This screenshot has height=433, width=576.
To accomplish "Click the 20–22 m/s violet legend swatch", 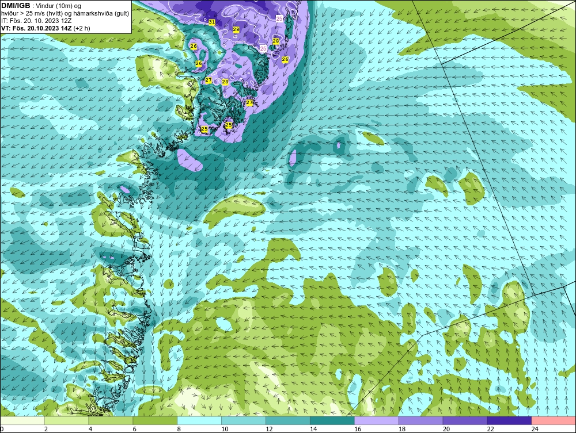I will (465, 420).
